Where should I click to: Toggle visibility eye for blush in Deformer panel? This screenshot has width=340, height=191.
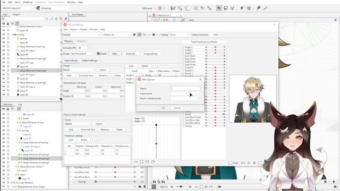point(4,118)
